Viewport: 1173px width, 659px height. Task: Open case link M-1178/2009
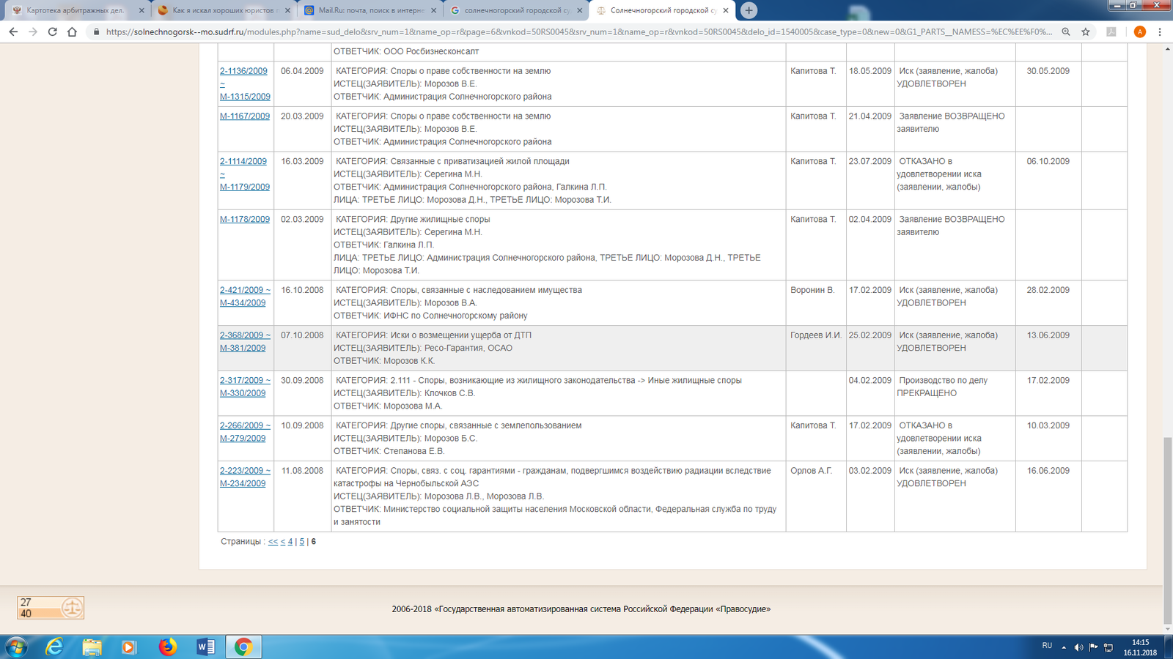245,219
